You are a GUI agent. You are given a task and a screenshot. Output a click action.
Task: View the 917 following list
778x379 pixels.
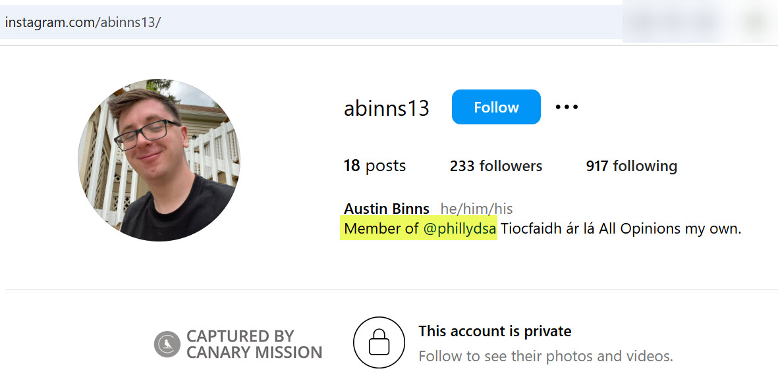coord(631,166)
